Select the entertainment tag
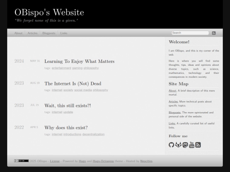Image resolution: width=230 pixels, height=172 pixels. click(61, 68)
